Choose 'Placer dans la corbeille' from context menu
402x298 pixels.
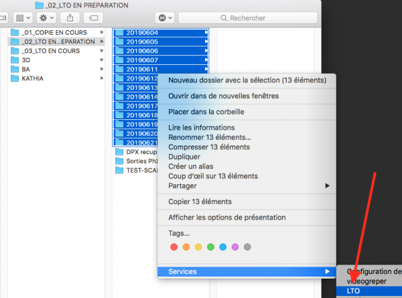pos(206,112)
